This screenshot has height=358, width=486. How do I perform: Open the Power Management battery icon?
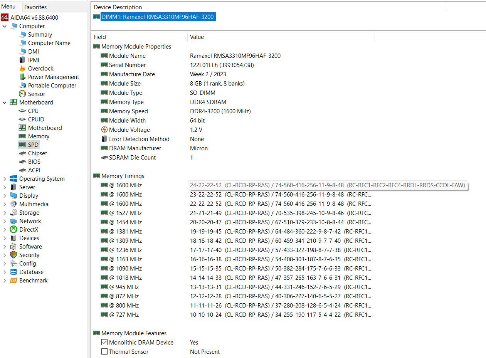tap(22, 77)
